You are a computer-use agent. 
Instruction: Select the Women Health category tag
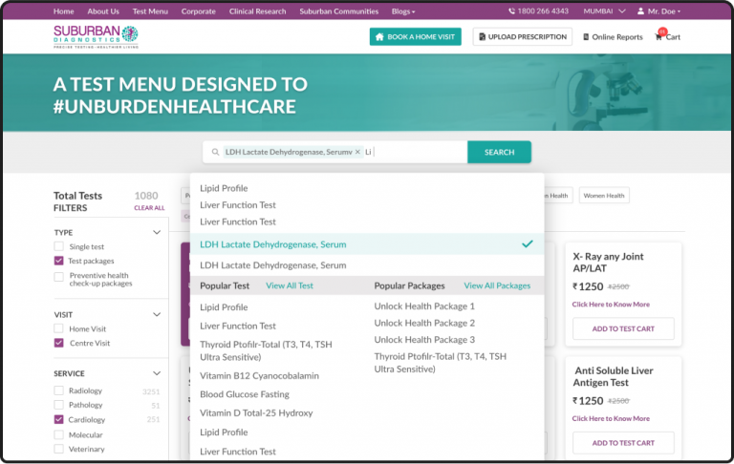click(x=604, y=196)
